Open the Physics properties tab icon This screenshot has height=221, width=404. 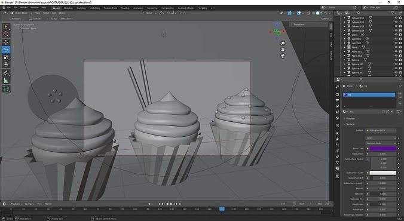pyautogui.click(x=337, y=151)
